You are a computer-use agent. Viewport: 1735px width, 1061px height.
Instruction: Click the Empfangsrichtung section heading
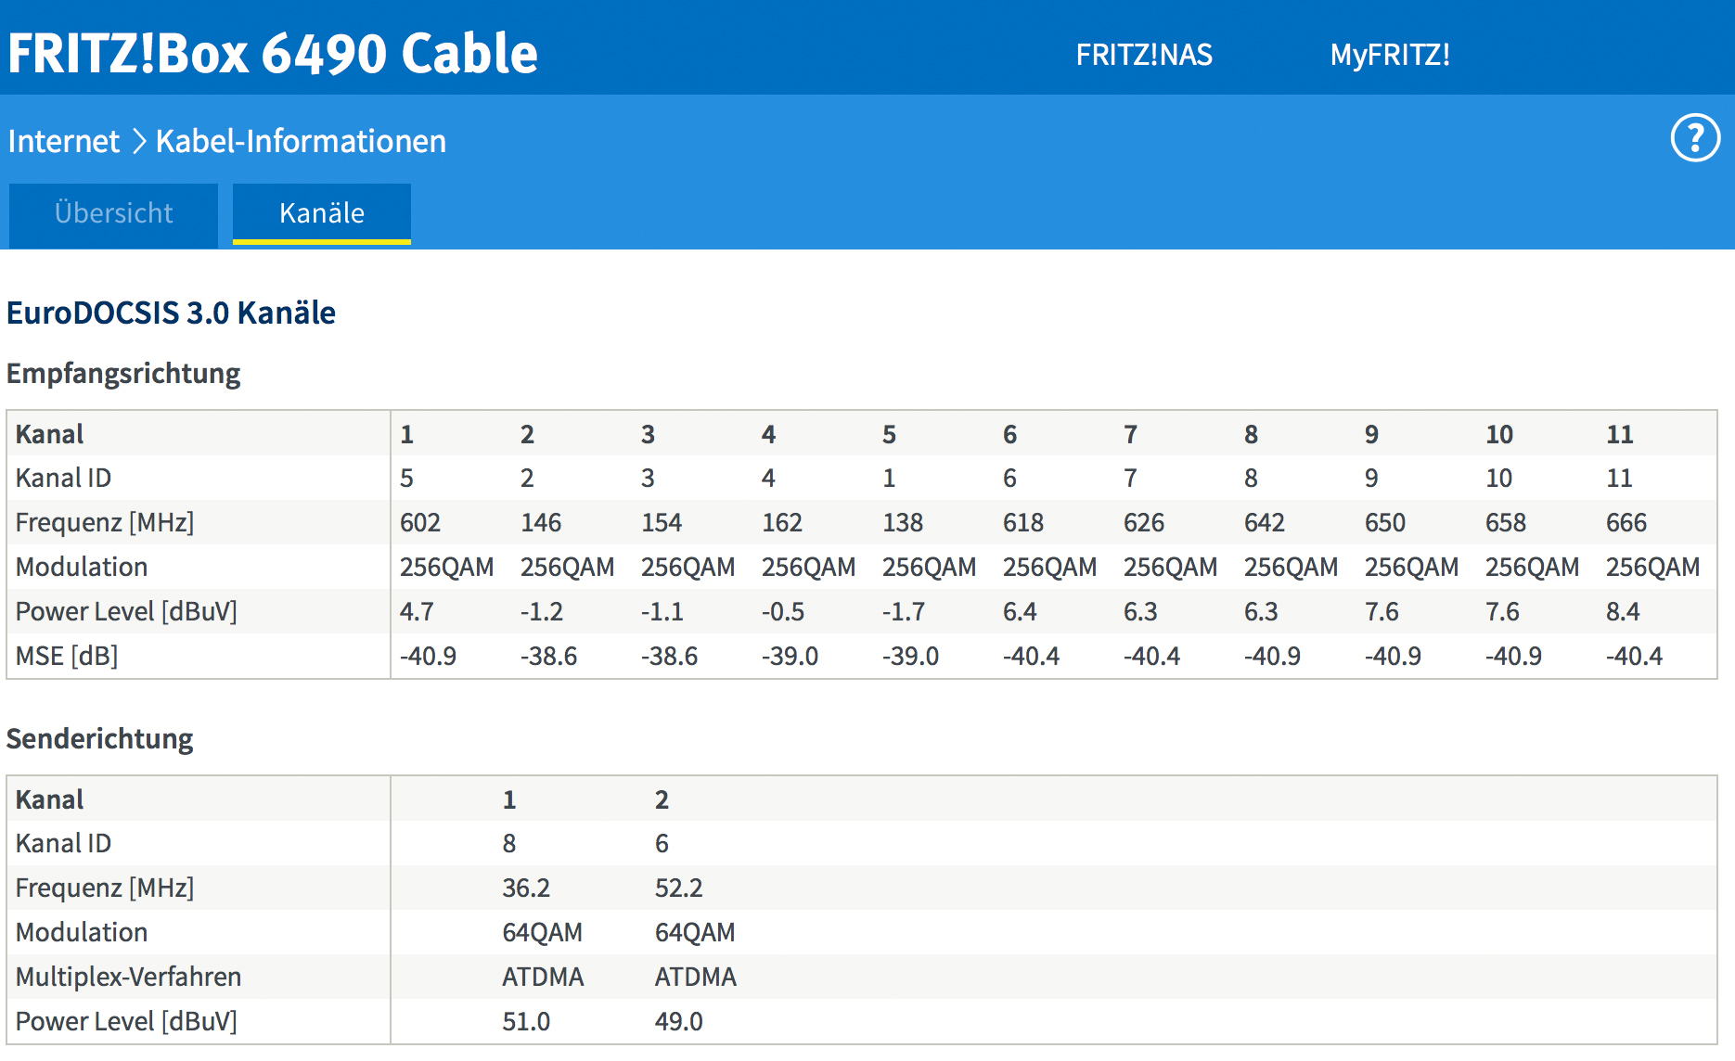[123, 373]
